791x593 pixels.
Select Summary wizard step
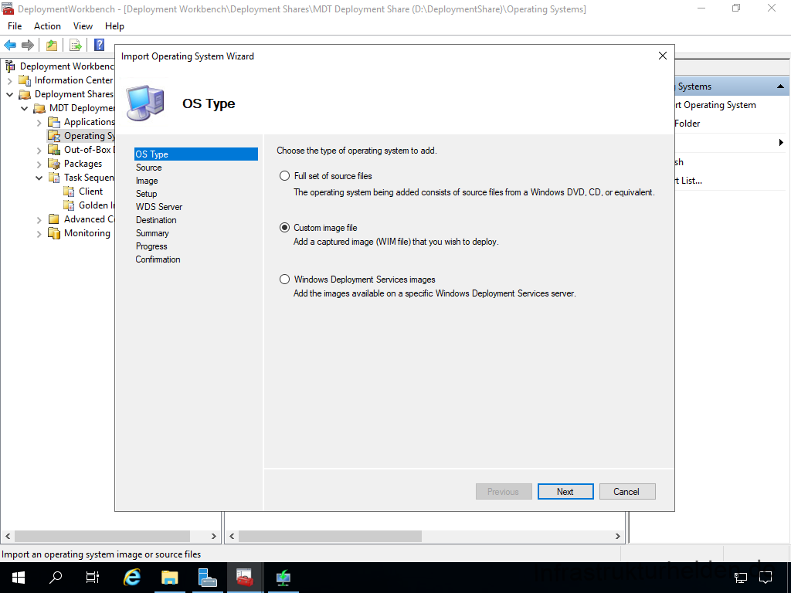[x=152, y=233]
